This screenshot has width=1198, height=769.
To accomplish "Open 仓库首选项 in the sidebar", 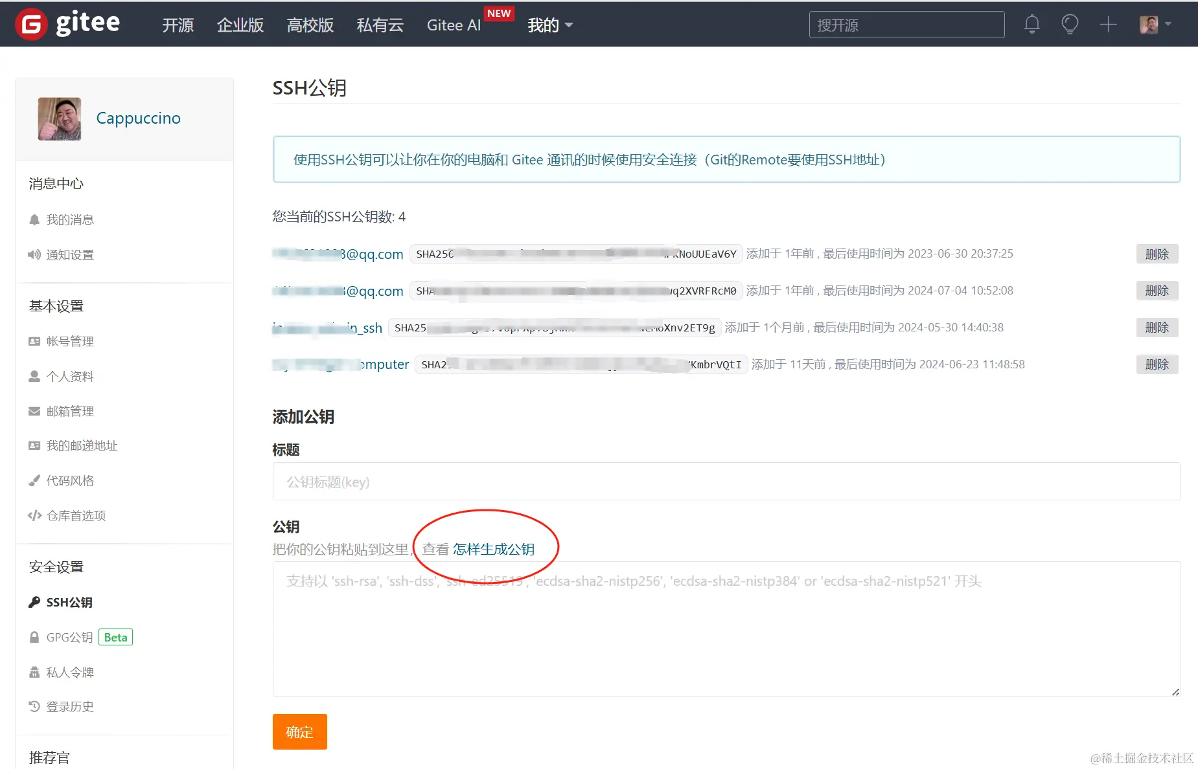I will [76, 515].
